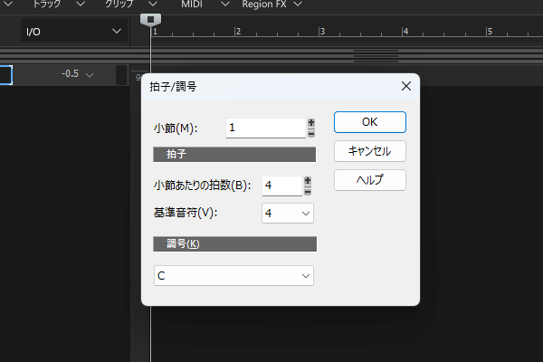Open the クリップ menu
The image size is (543, 362).
123,5
